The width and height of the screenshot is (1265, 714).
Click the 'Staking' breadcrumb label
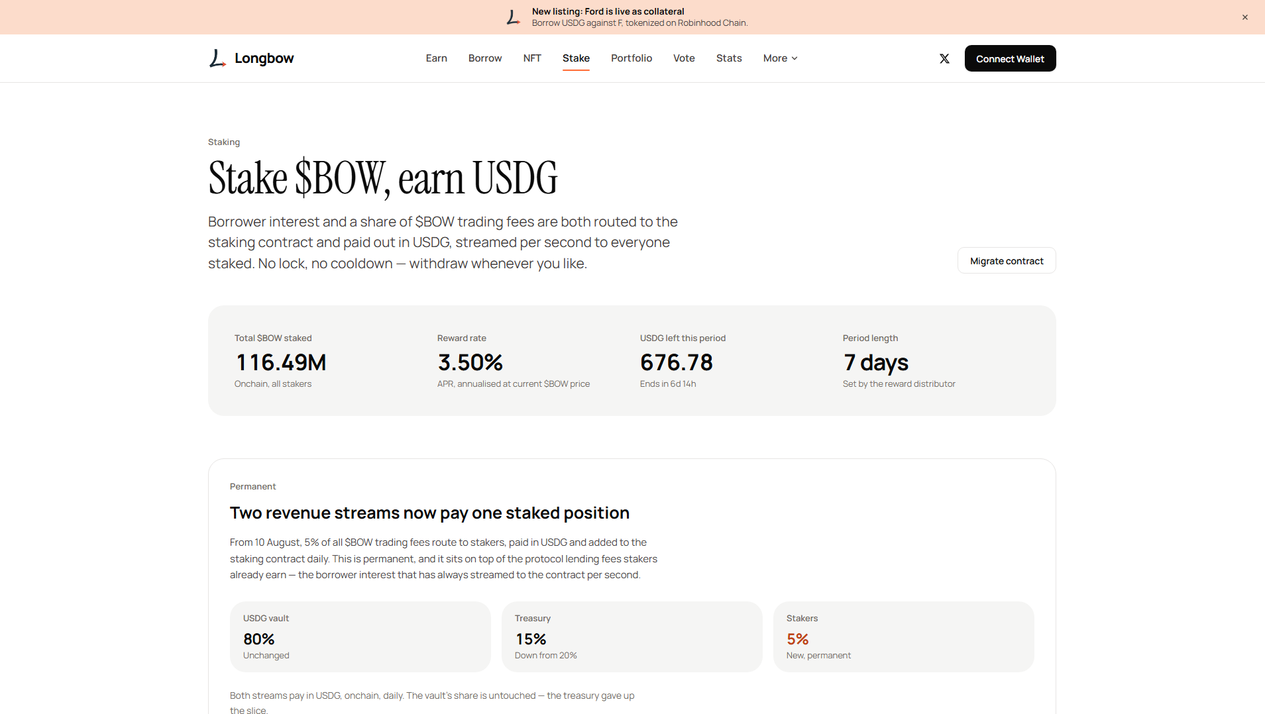pyautogui.click(x=224, y=142)
